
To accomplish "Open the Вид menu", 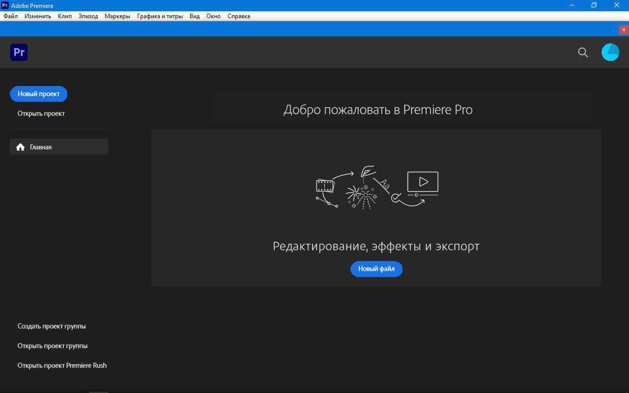I will click(195, 16).
